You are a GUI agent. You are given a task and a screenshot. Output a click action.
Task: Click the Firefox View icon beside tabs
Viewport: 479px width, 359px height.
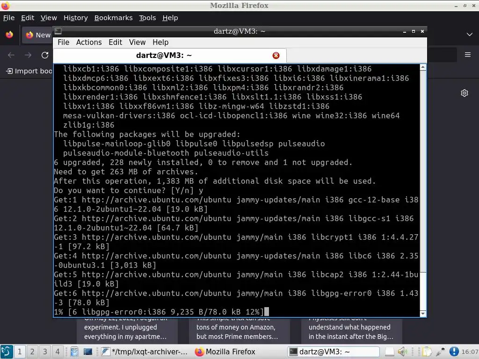(x=9, y=35)
